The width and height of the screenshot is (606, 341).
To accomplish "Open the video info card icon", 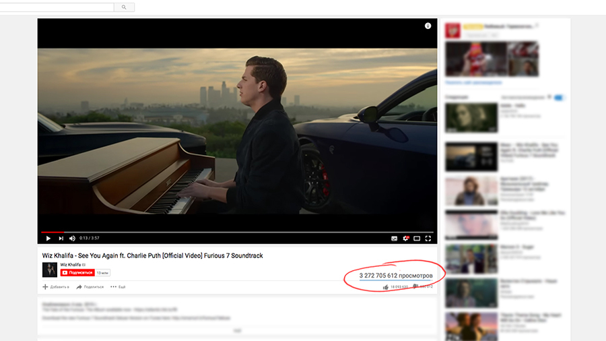I will tap(428, 26).
